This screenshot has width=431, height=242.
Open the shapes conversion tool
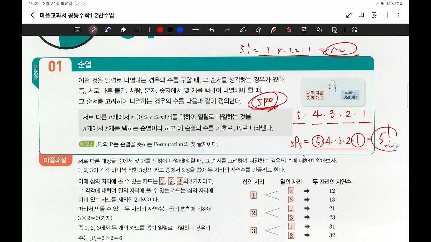(319, 30)
